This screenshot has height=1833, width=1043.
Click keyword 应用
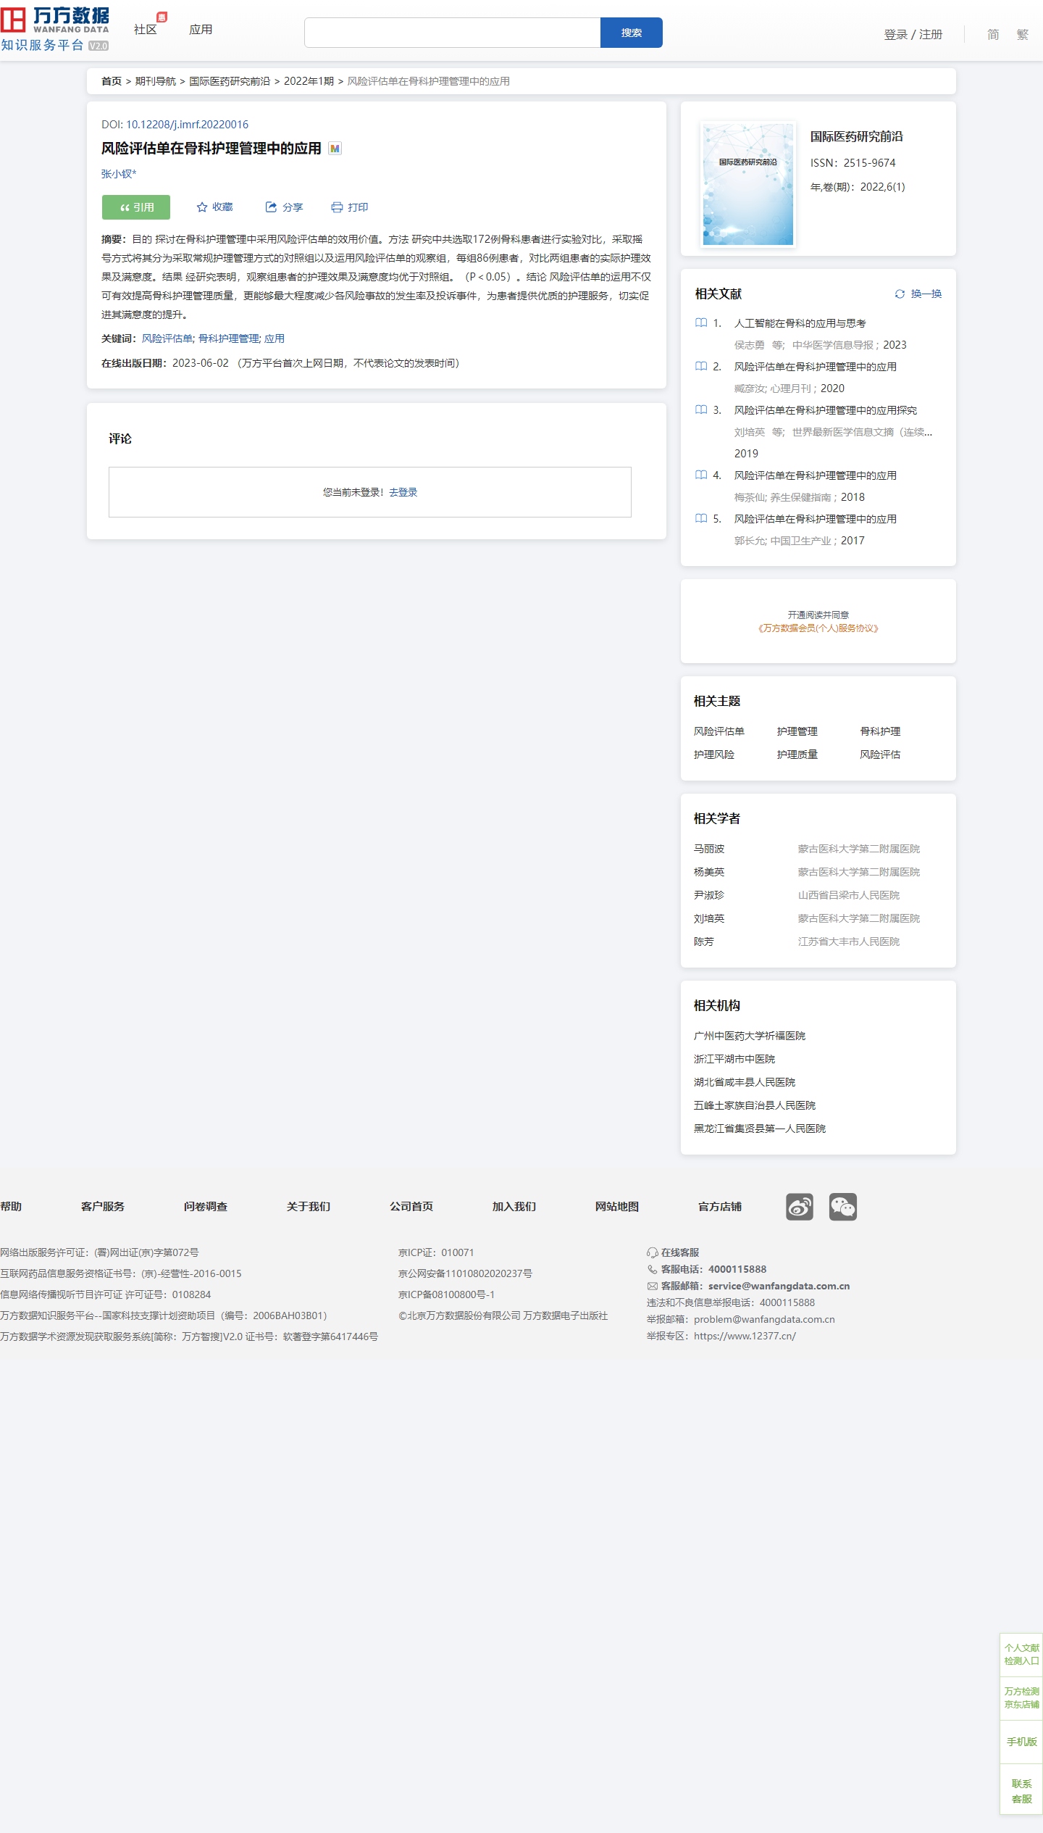point(275,338)
